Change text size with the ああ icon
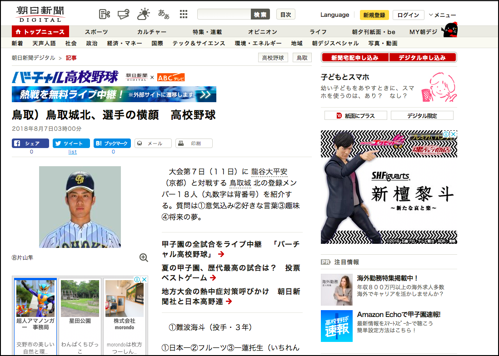The image size is (499, 356). [x=164, y=14]
